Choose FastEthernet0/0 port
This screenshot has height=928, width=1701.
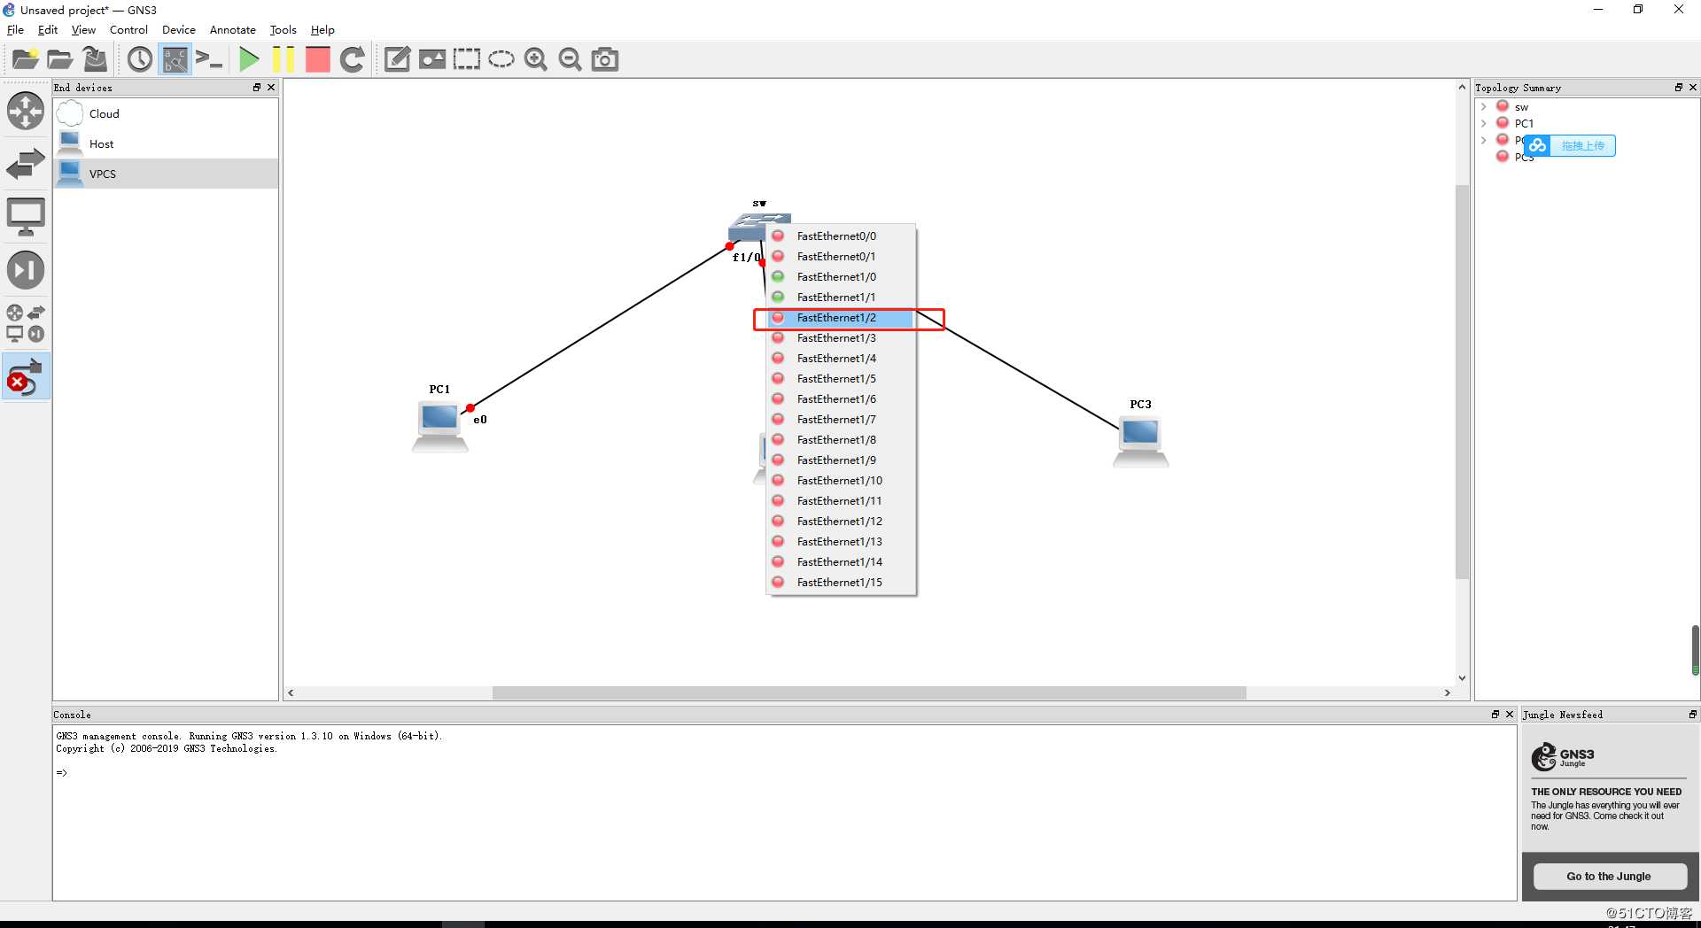coord(841,236)
